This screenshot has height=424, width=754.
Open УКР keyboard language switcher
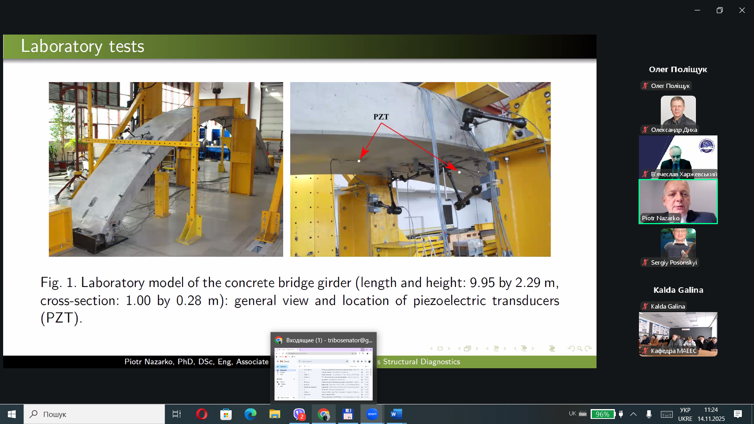pyautogui.click(x=685, y=414)
